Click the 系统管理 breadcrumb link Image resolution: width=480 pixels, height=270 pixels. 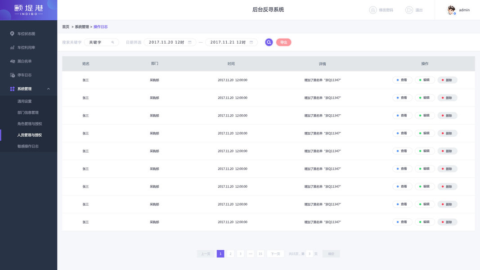[x=82, y=27]
